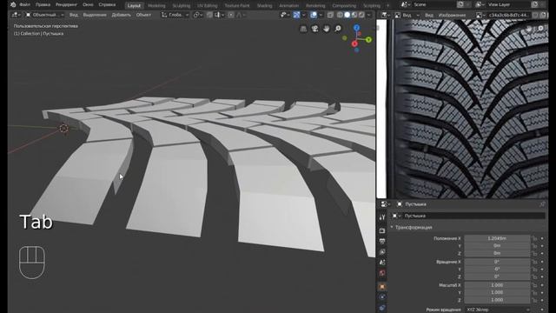Open the Файл menu

coord(25,5)
